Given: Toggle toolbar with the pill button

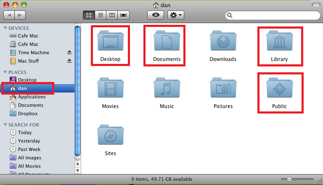Looking at the screenshot, I should pyautogui.click(x=316, y=5).
